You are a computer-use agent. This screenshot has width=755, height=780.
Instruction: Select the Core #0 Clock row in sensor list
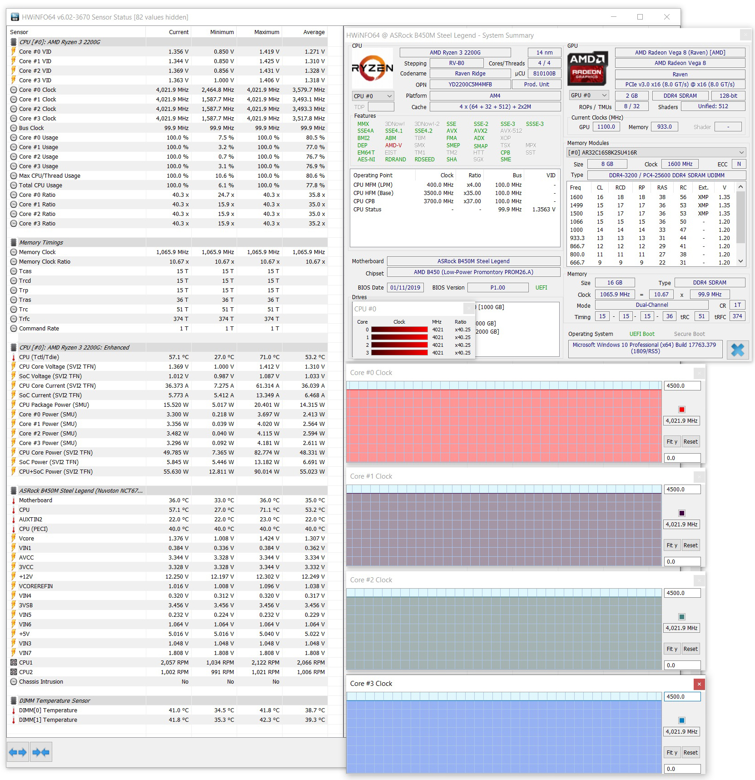pos(168,90)
